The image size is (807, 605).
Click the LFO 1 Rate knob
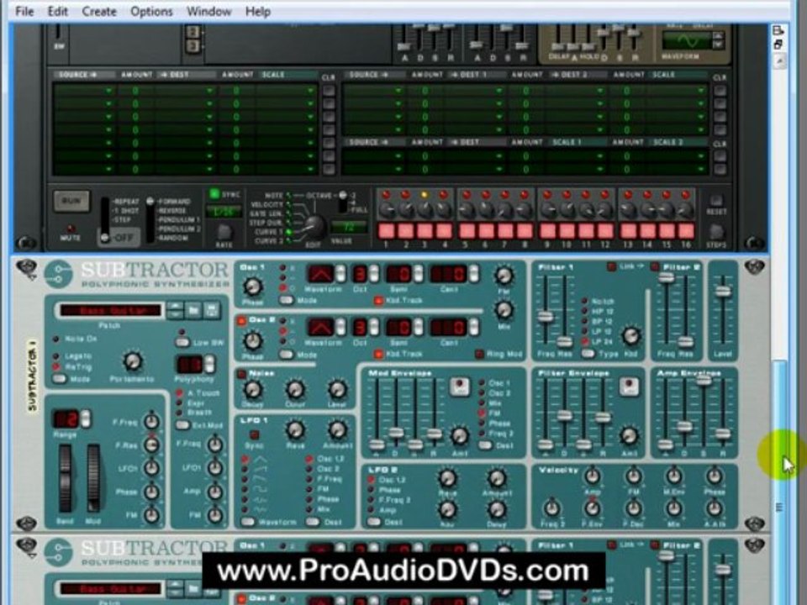tap(295, 430)
